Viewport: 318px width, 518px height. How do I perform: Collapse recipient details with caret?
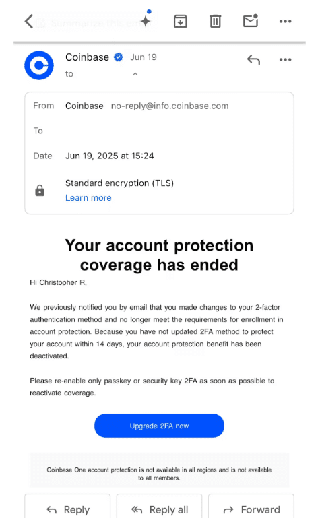(x=135, y=74)
